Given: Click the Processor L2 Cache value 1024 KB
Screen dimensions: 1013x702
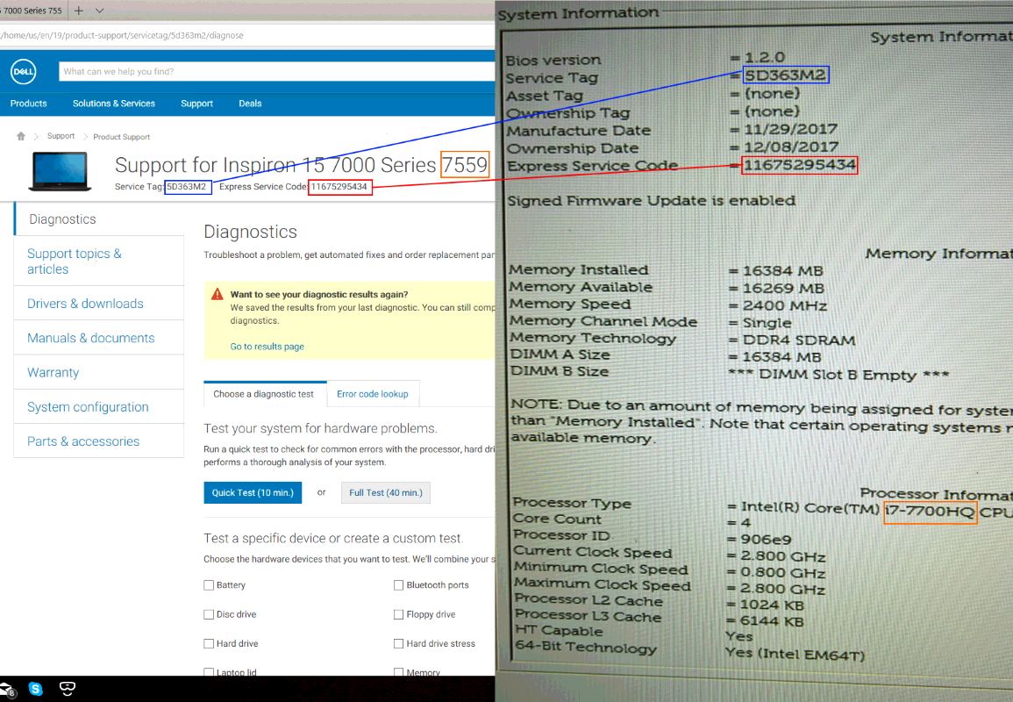Looking at the screenshot, I should click(x=772, y=605).
